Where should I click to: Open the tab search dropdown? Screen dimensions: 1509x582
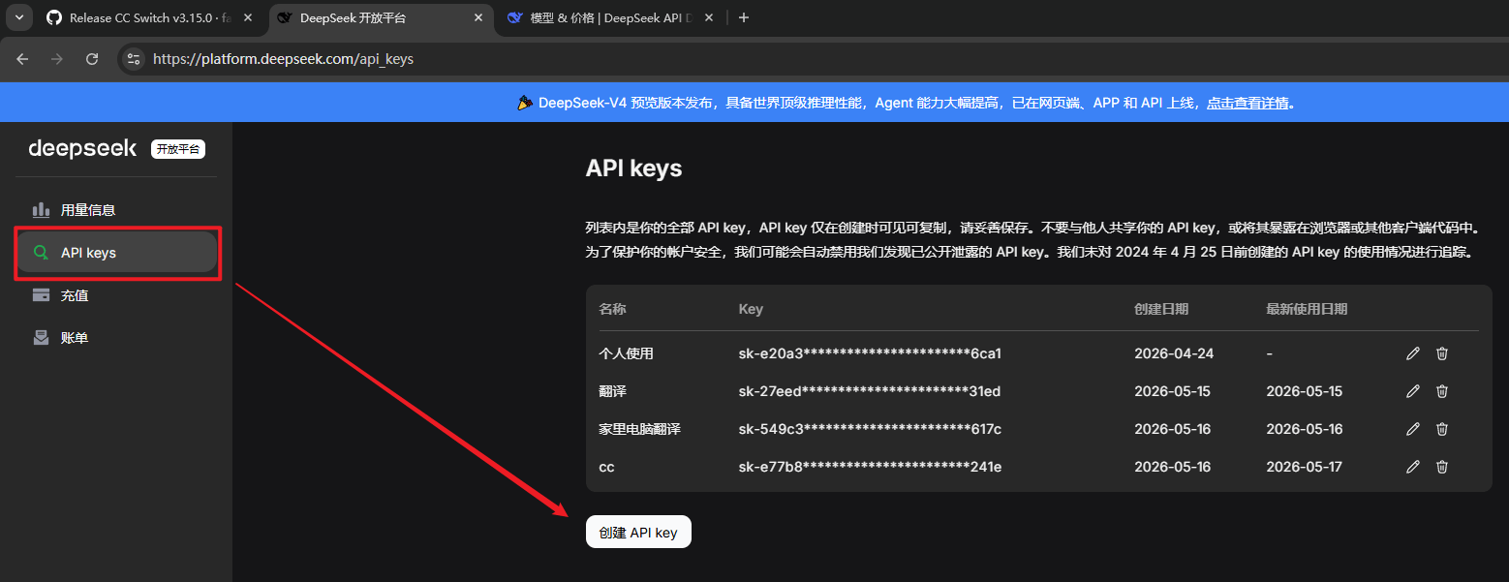(x=18, y=17)
